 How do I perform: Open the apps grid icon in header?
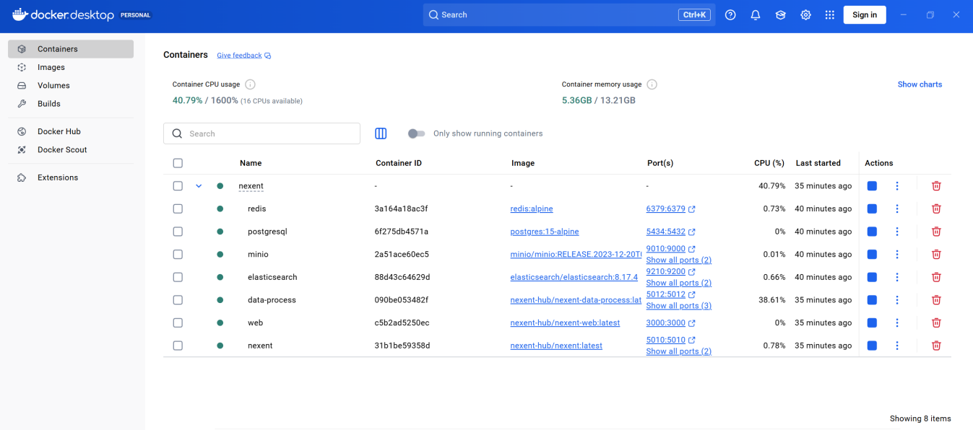coord(829,14)
